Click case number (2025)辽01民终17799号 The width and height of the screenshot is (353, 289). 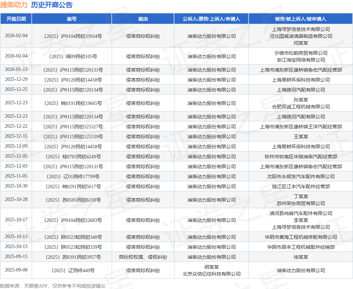73,176
